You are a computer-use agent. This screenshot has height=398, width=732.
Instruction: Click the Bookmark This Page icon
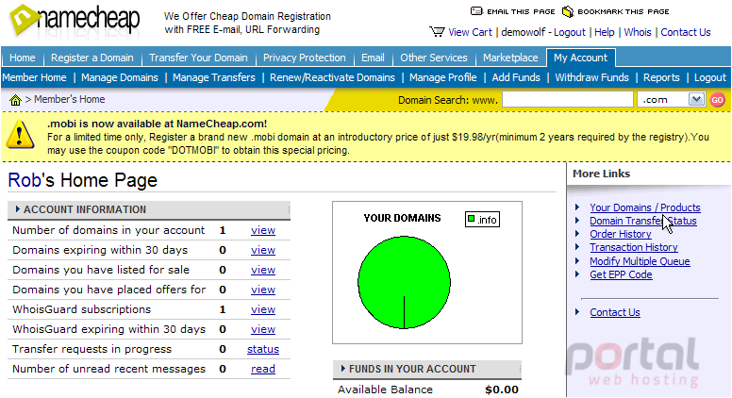click(x=567, y=11)
